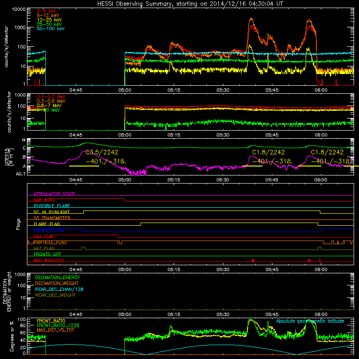Select the FRONT_RATIO legend label
Screen dimensions: 359x359
[51, 321]
